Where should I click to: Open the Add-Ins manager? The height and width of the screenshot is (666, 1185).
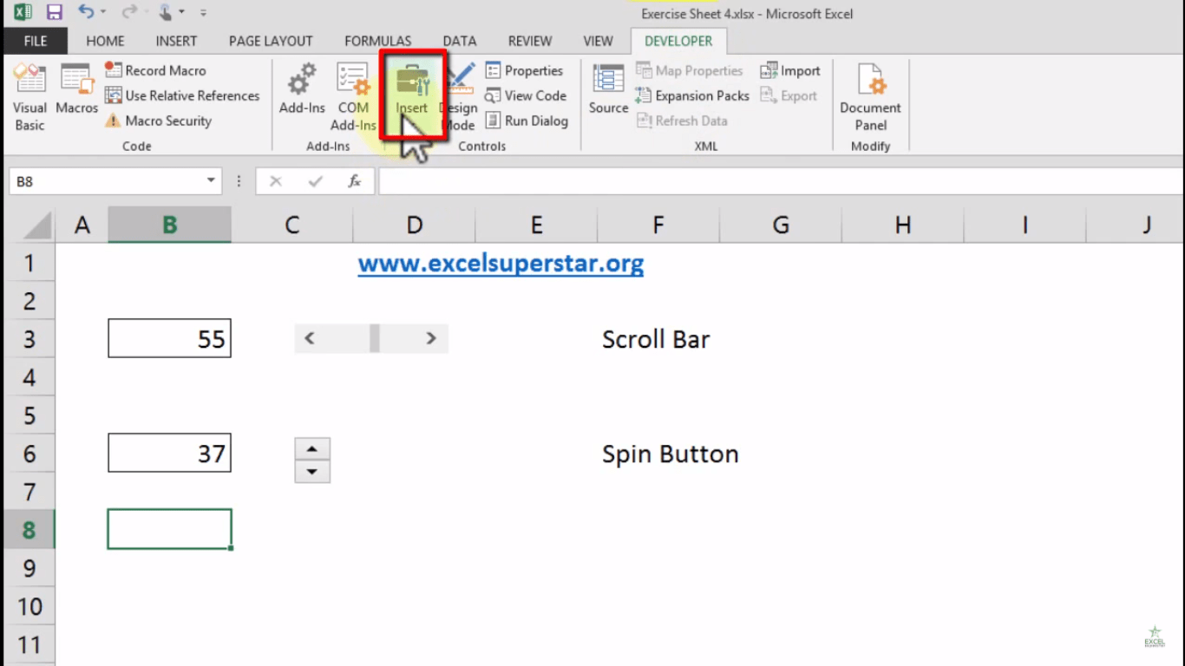click(x=302, y=89)
